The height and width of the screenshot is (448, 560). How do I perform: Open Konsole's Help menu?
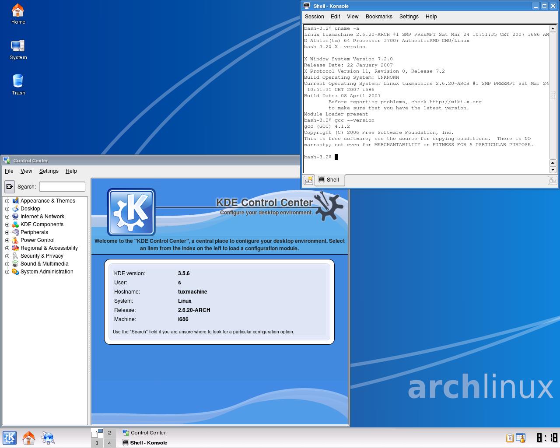pyautogui.click(x=431, y=17)
